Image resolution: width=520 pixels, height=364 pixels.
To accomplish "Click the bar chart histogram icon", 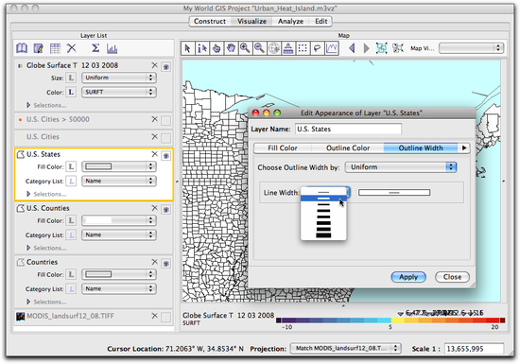I will point(113,49).
